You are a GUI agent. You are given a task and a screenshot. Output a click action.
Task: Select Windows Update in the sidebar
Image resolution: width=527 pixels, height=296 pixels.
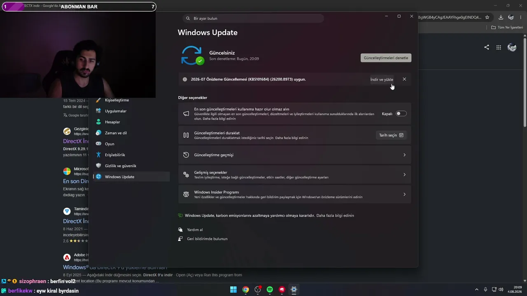coord(131,177)
